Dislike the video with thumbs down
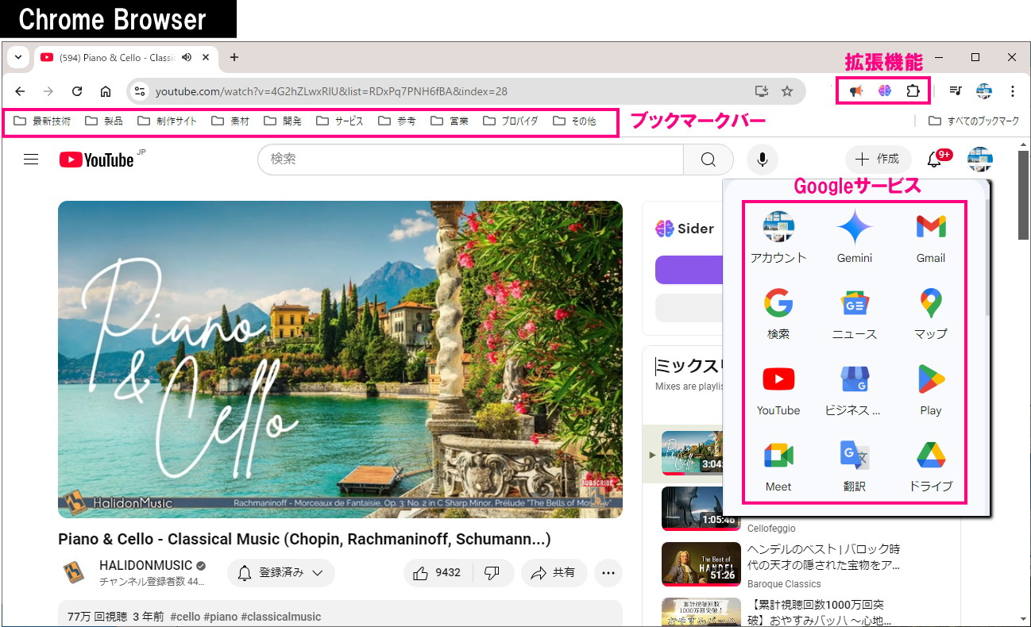1031x627 pixels. (492, 572)
